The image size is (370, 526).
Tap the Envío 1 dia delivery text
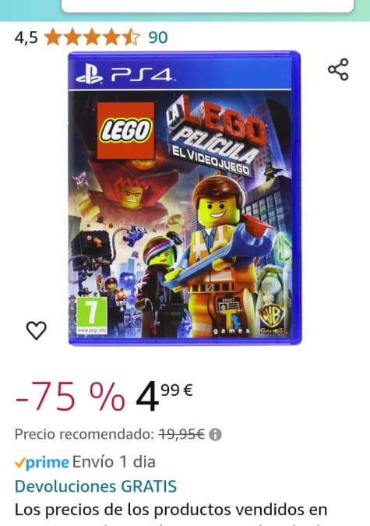[x=114, y=462]
